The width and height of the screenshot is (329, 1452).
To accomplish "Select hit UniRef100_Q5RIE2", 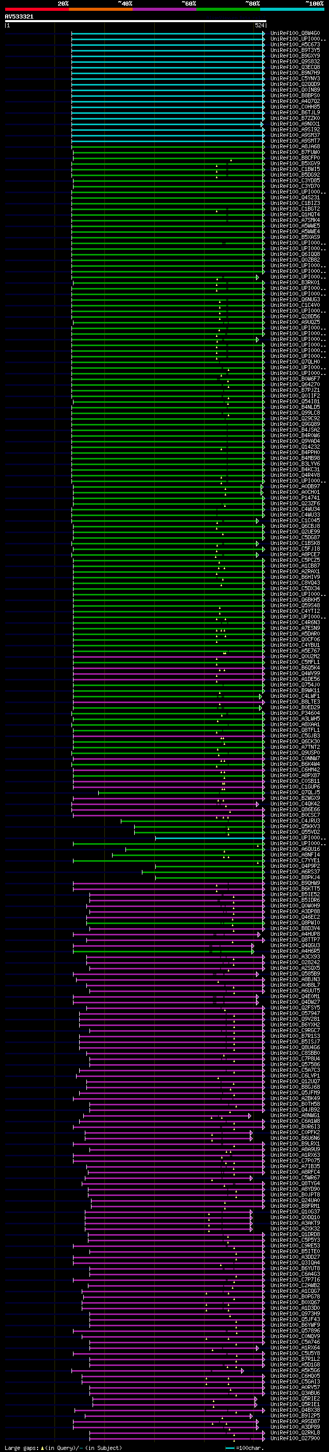I will click(295, 1398).
